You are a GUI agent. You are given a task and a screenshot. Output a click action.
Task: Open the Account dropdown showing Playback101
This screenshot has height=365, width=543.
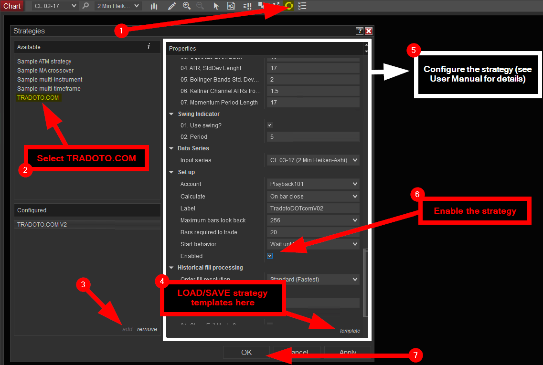click(313, 184)
